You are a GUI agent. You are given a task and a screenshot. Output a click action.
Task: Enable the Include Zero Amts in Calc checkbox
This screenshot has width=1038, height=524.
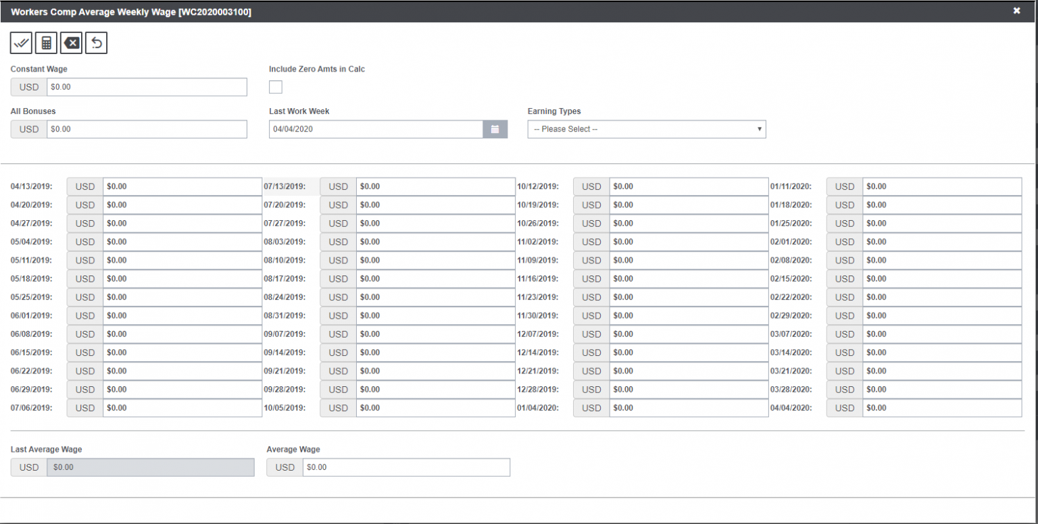pos(276,86)
